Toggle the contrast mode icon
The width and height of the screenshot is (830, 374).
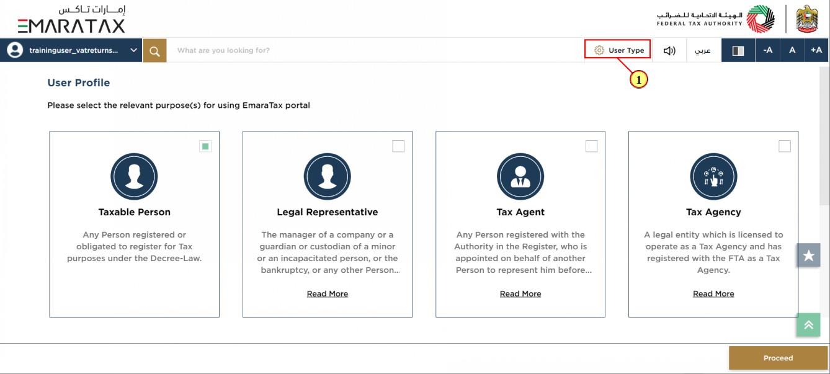[x=738, y=51]
